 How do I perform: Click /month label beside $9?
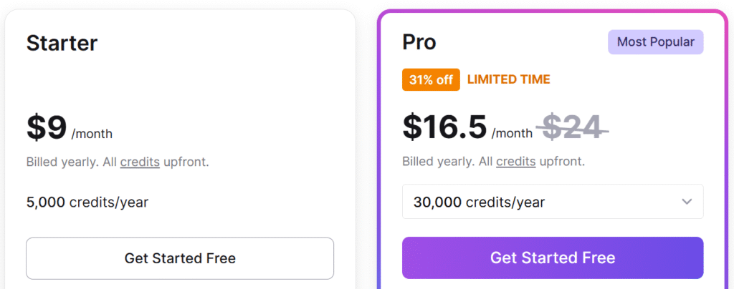click(x=92, y=134)
